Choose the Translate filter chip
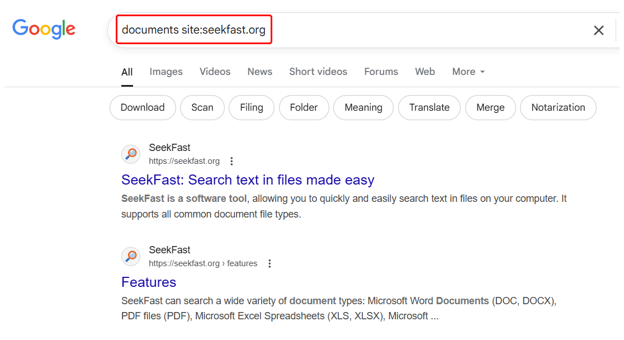Image resolution: width=624 pixels, height=340 pixels. tap(429, 107)
